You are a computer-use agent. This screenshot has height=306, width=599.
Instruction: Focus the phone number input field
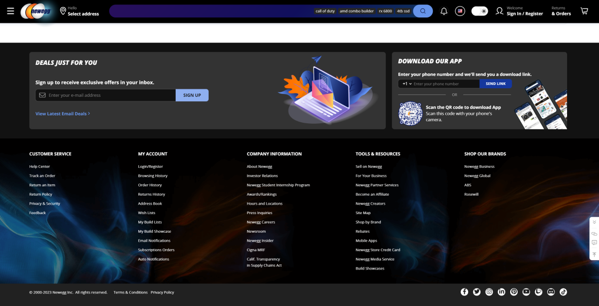[446, 84]
